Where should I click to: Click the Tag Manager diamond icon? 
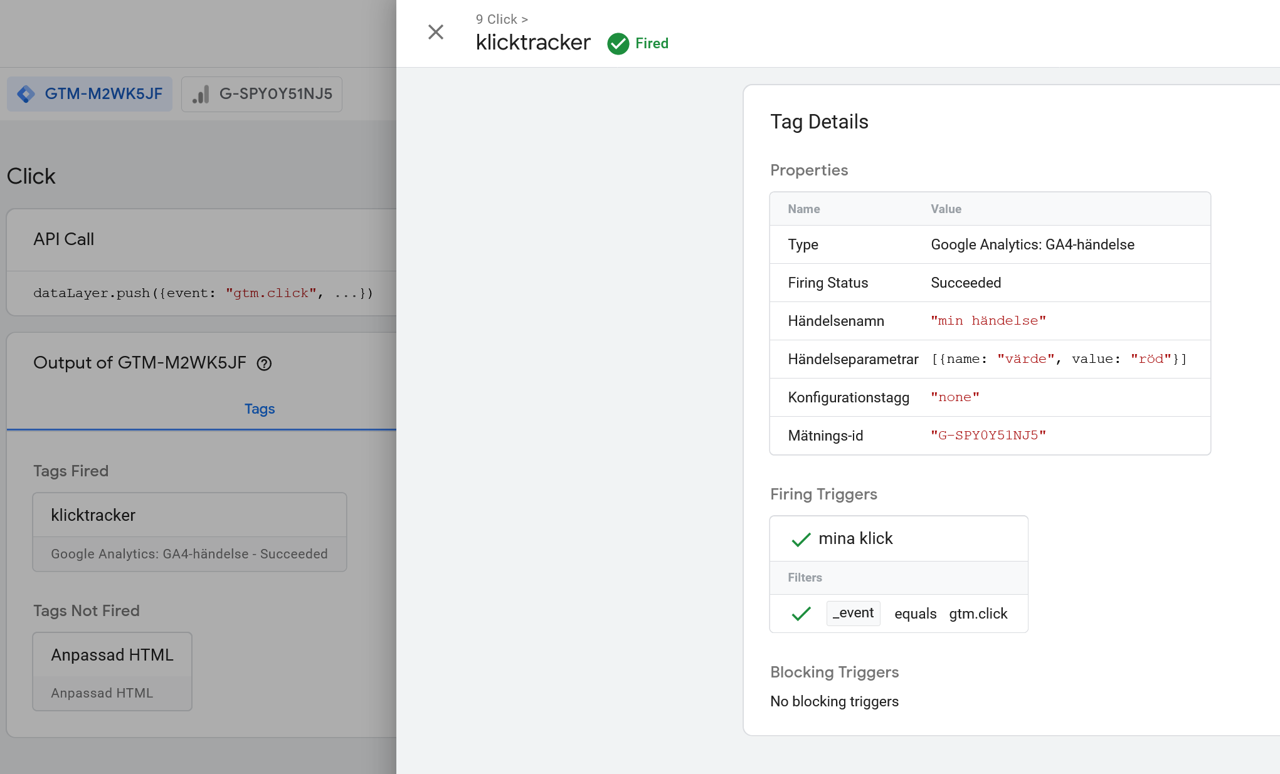(26, 94)
